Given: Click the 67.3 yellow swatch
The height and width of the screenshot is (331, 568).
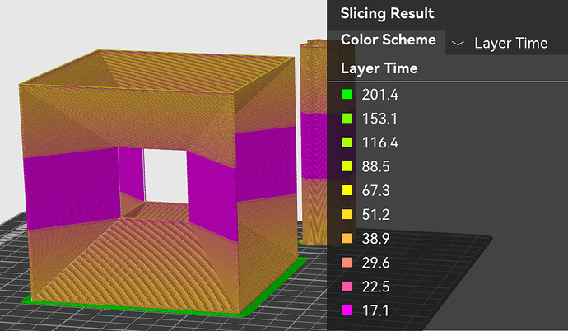Looking at the screenshot, I should (347, 190).
